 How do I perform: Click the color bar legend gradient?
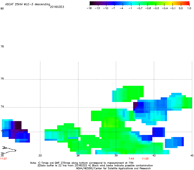point(139,3)
